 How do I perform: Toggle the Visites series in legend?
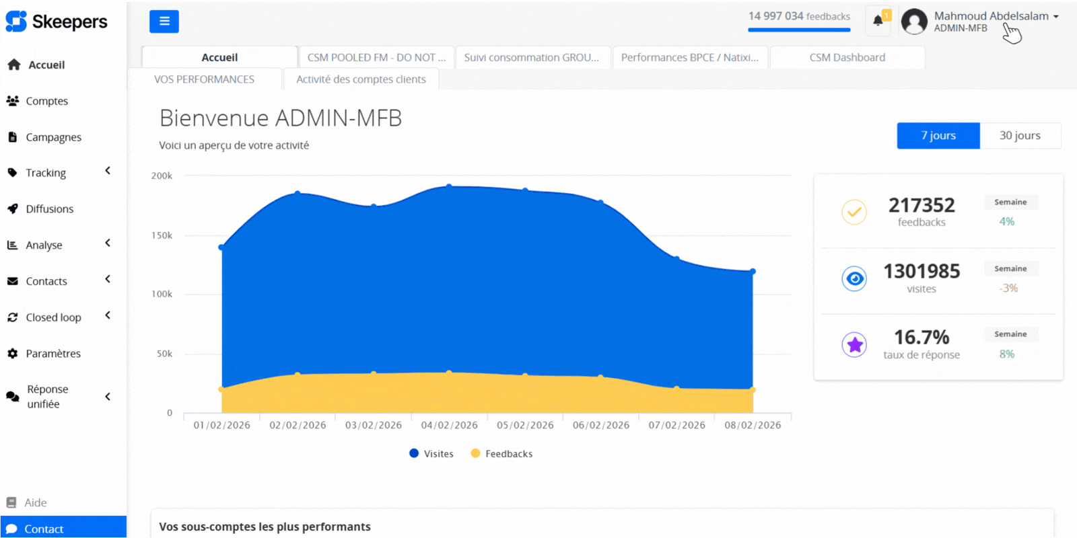[431, 454]
